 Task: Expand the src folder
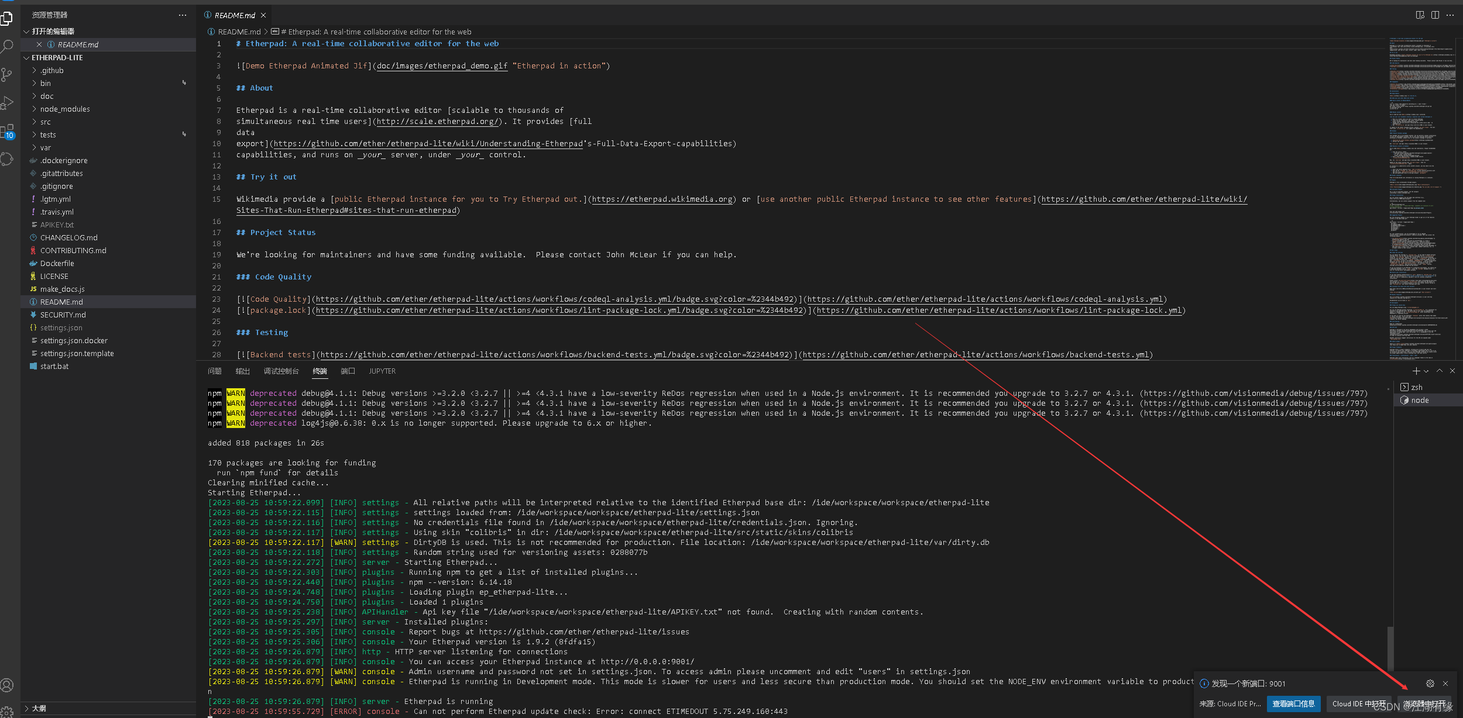point(108,122)
